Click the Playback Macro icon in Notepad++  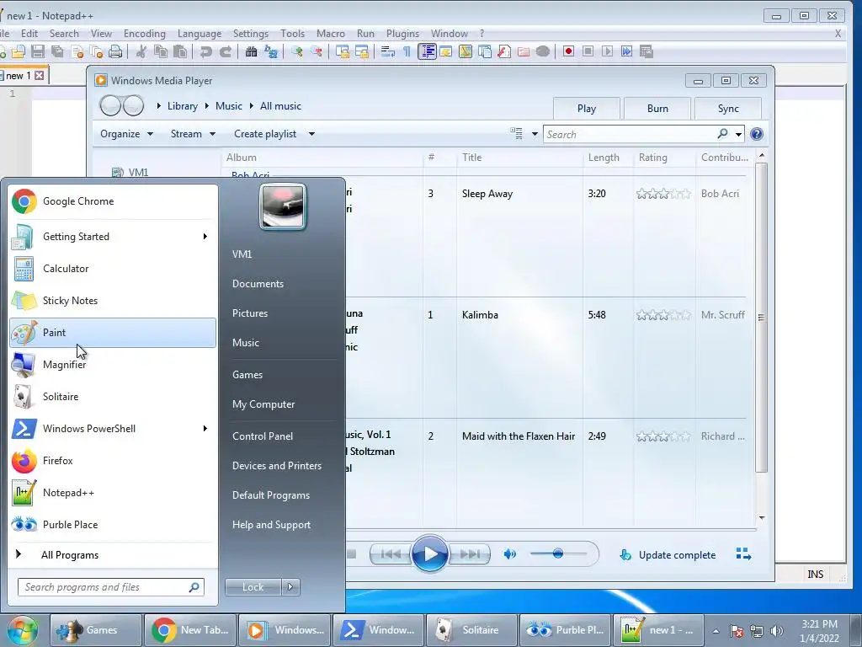607,51
